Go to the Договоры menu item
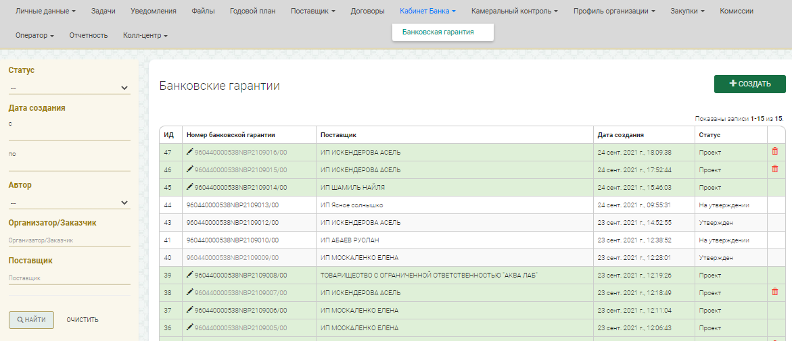Screen dimensions: 792x341 [x=367, y=11]
